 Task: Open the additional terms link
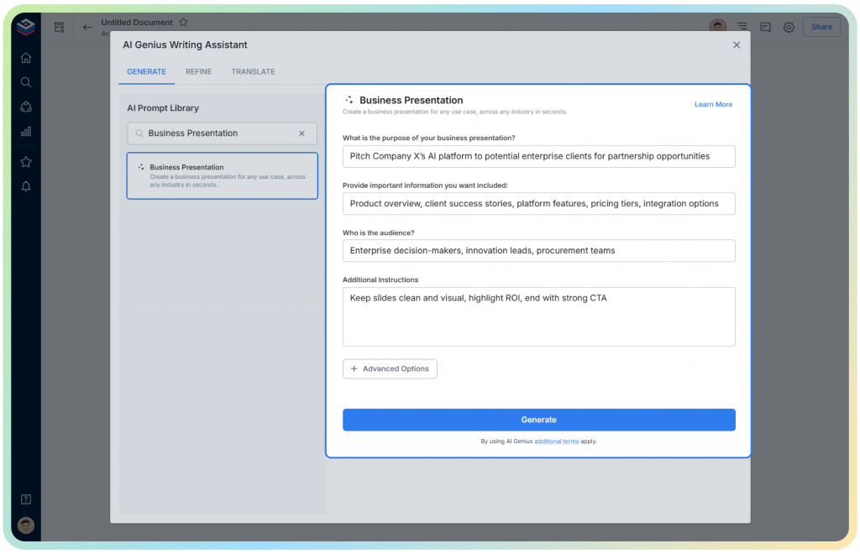pyautogui.click(x=556, y=442)
